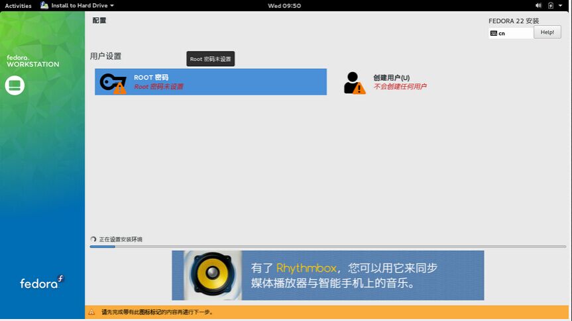Select the cn keyboard layout indicator

[511, 33]
